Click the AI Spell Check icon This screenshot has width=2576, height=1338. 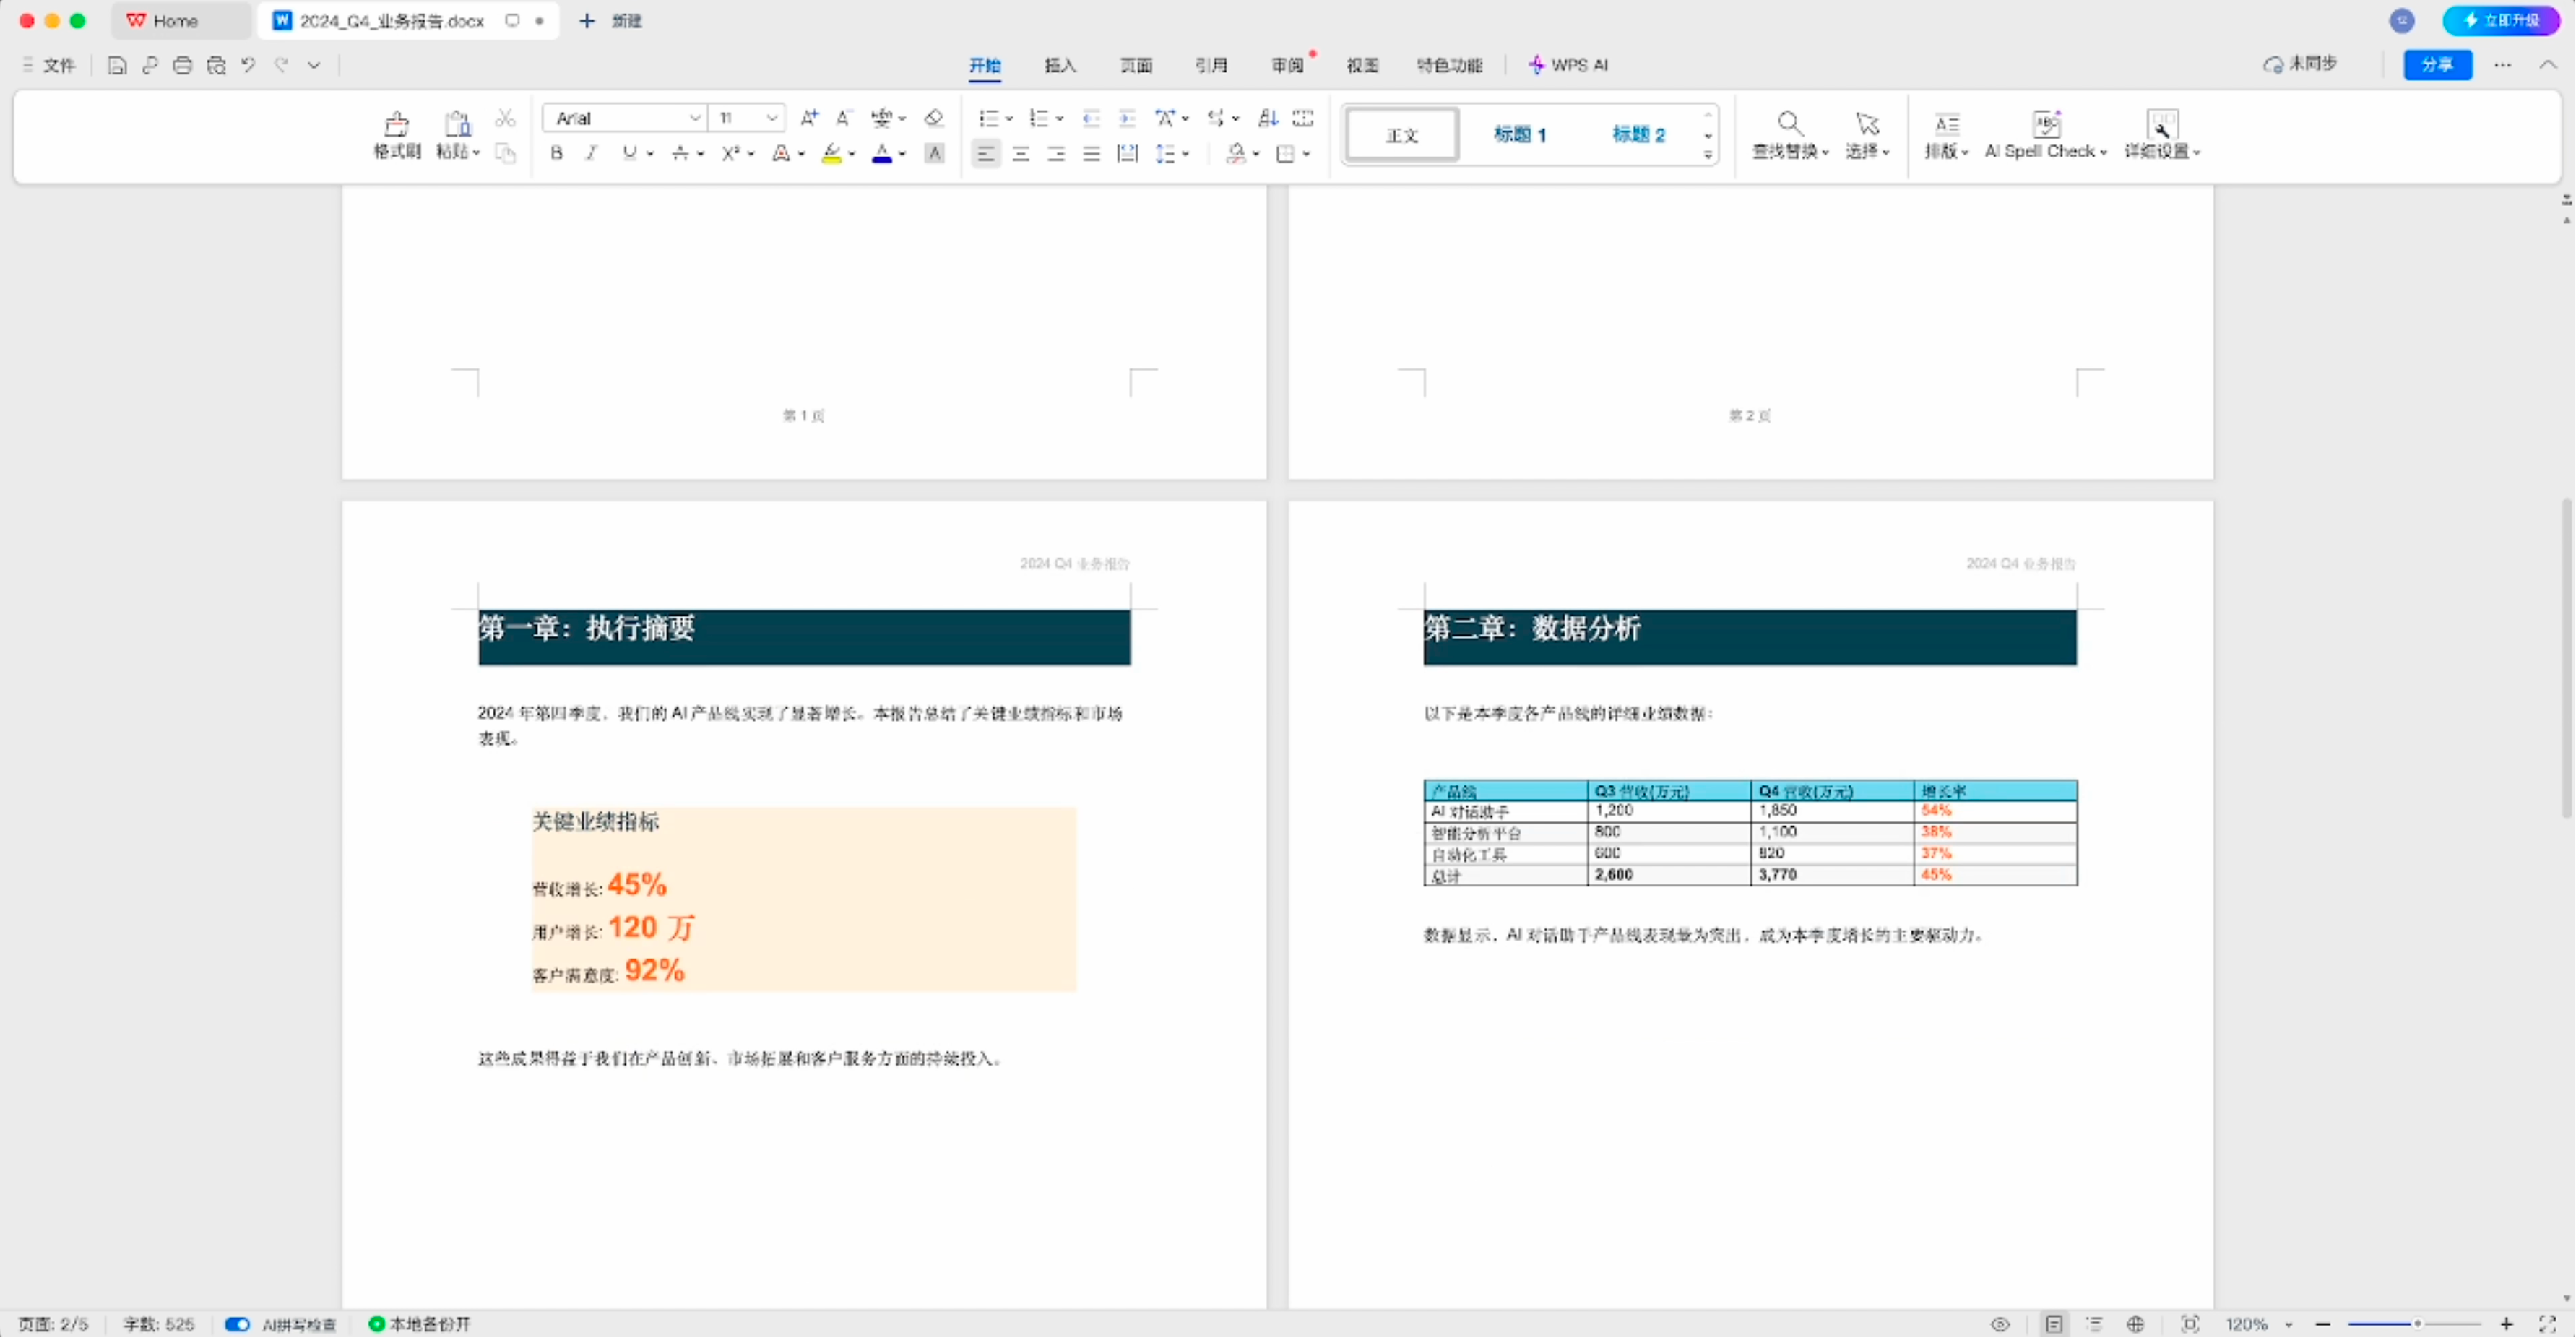[2046, 124]
